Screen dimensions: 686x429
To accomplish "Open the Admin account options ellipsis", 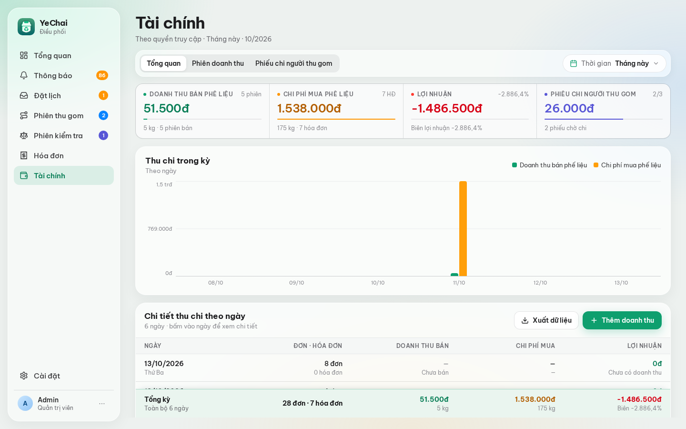I will [102, 403].
